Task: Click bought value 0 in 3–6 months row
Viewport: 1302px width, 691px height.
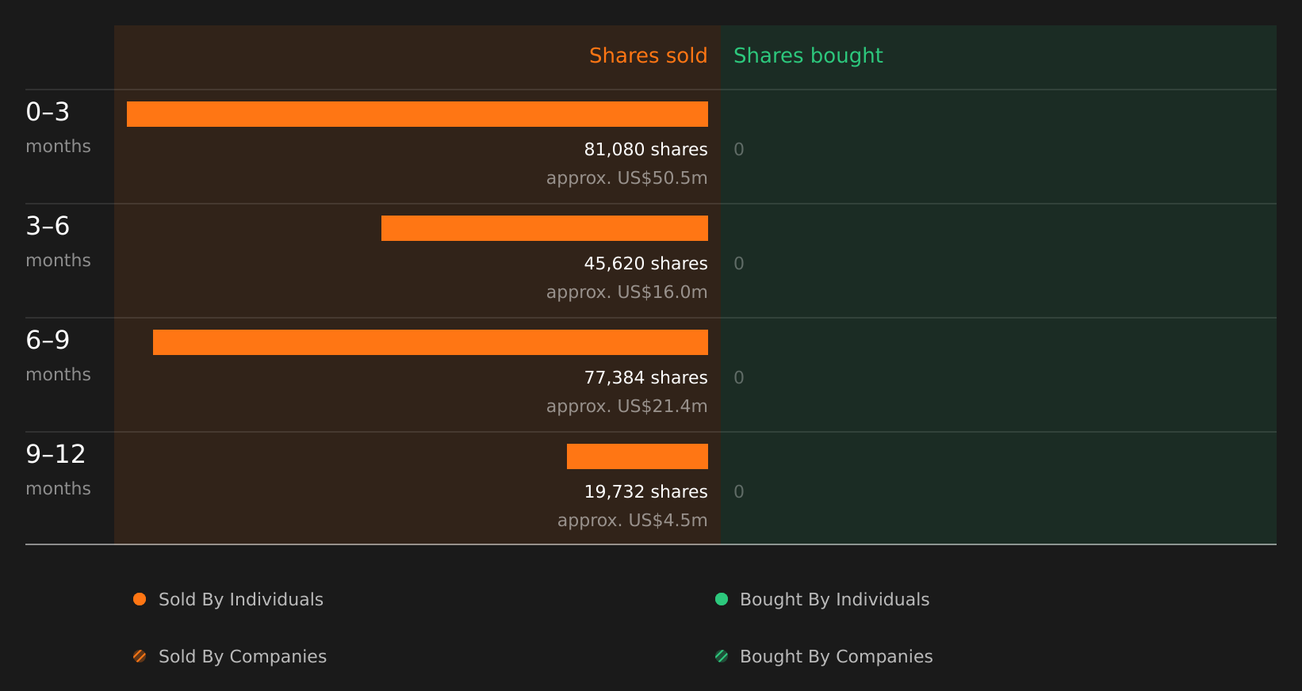Action: tap(739, 264)
